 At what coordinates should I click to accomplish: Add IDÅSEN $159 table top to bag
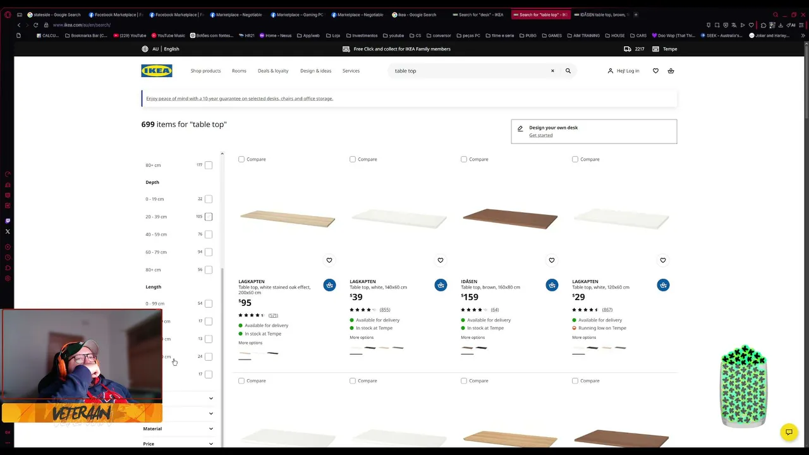coord(552,285)
